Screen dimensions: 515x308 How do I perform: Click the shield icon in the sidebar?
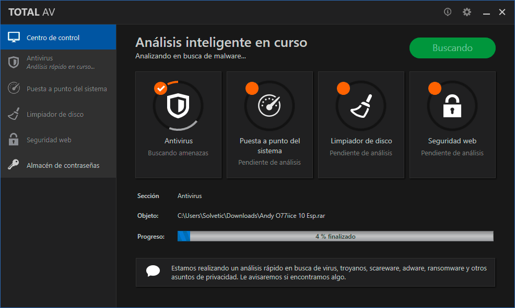pos(14,62)
